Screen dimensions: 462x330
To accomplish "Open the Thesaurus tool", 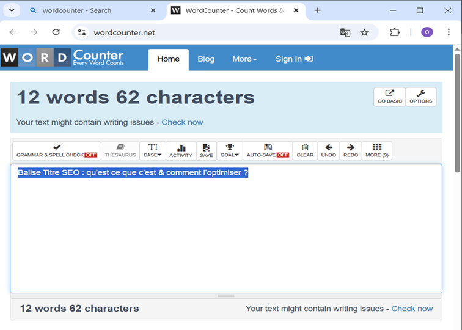I will click(120, 151).
